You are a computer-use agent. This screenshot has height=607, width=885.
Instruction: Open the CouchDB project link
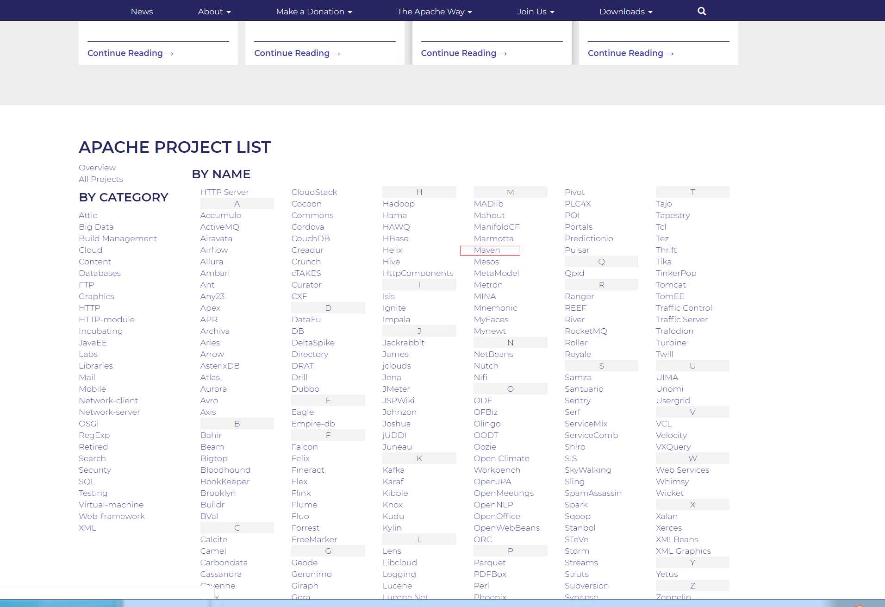coord(311,238)
